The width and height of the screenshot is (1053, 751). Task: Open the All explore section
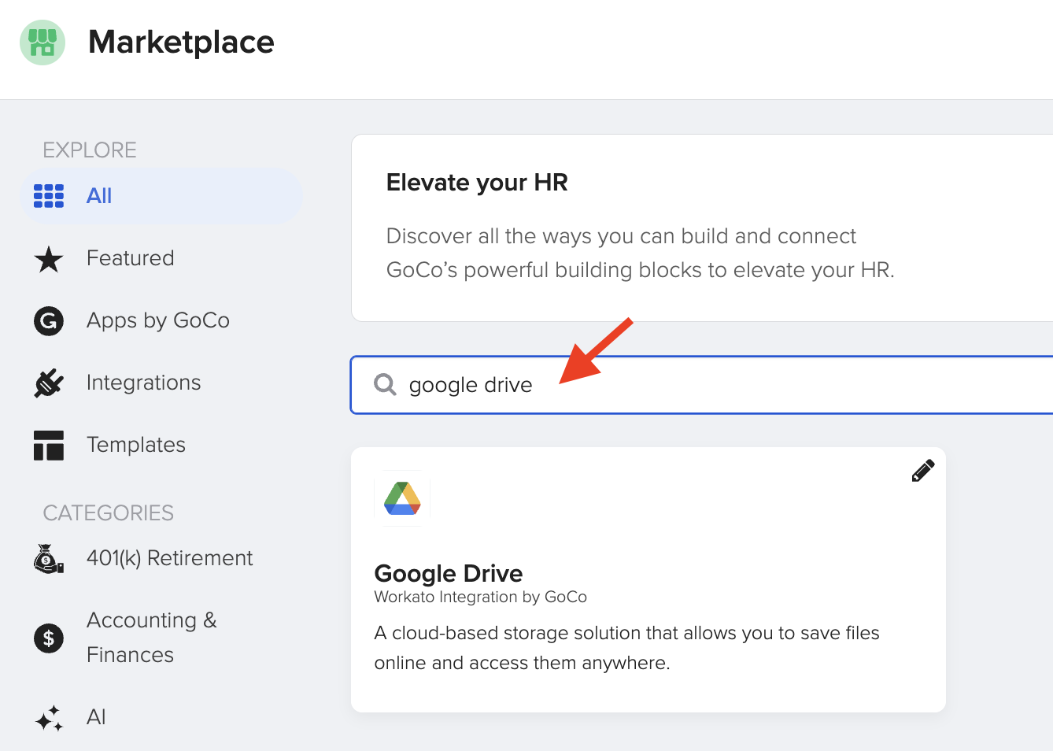(161, 196)
